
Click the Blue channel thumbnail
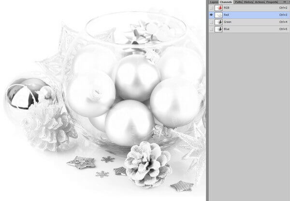point(218,29)
